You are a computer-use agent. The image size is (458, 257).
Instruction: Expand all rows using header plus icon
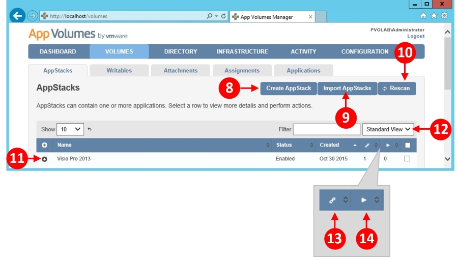[x=44, y=145]
